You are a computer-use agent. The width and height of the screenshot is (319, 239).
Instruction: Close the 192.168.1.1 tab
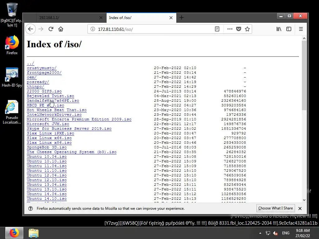tap(101, 18)
